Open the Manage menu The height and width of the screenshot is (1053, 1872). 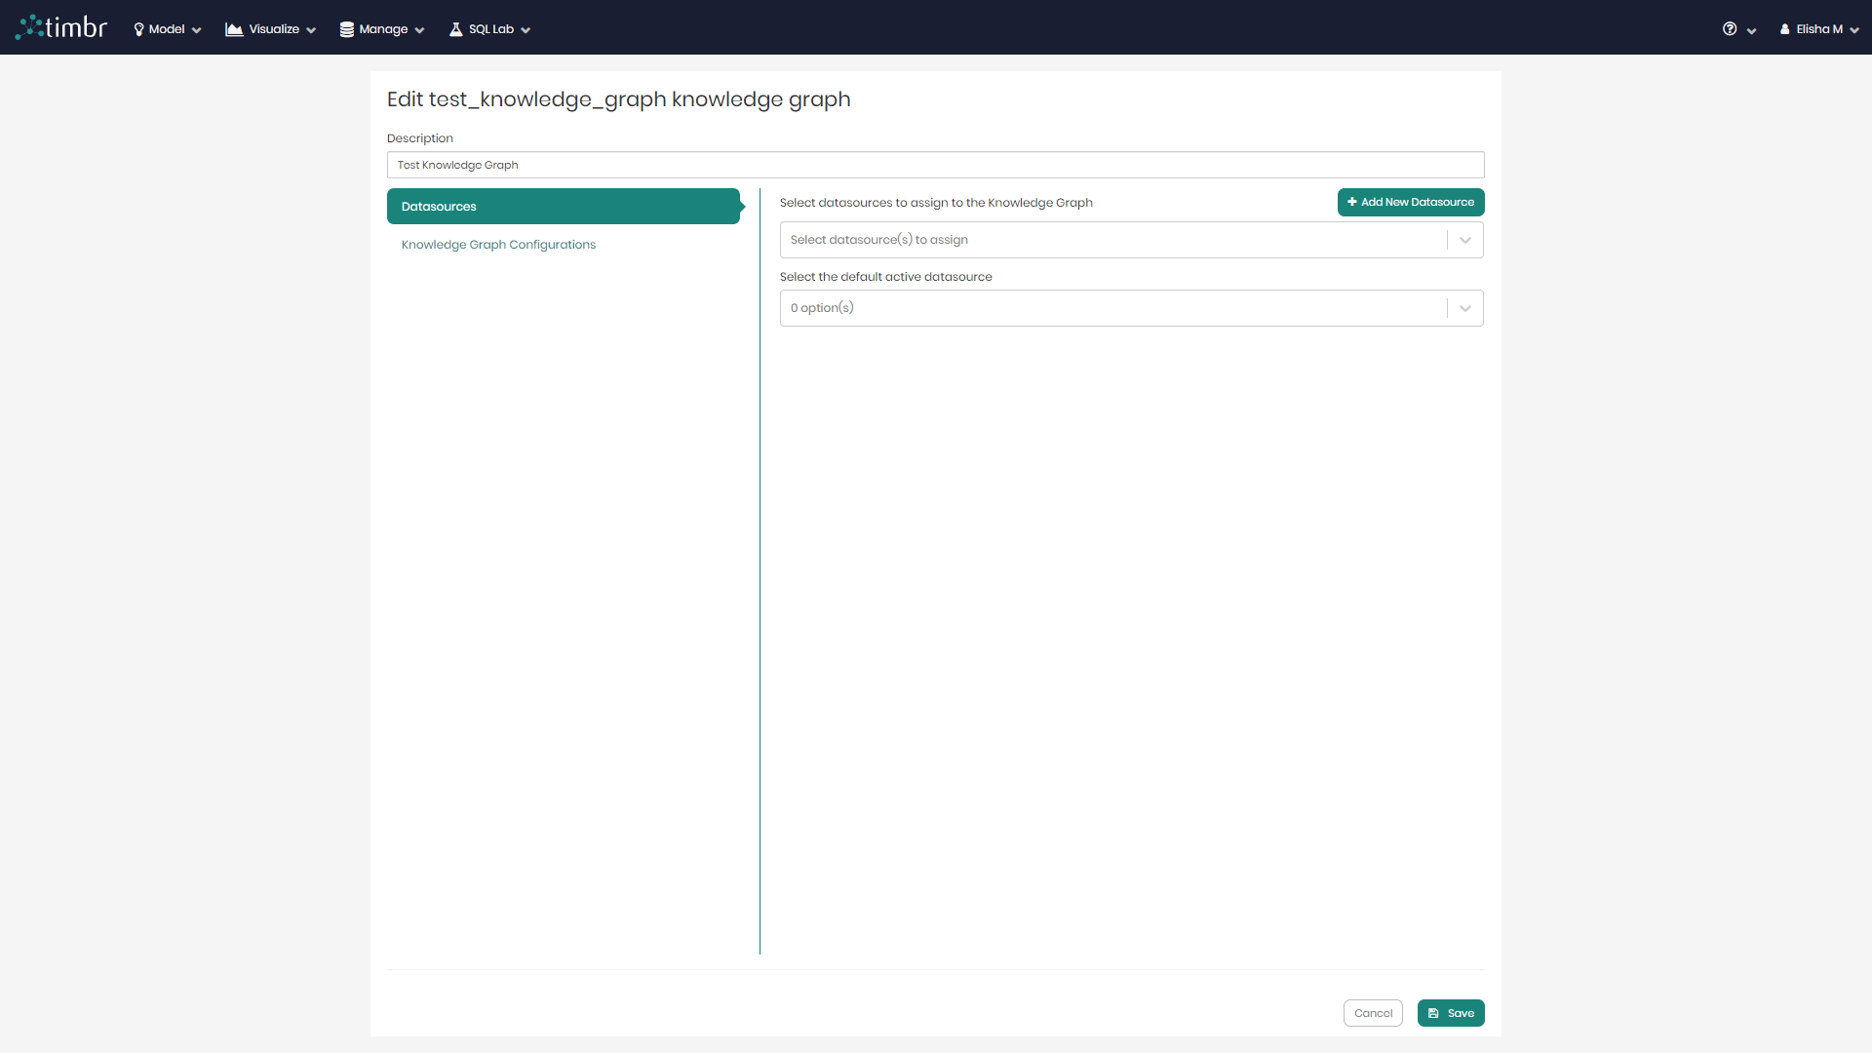pyautogui.click(x=383, y=29)
